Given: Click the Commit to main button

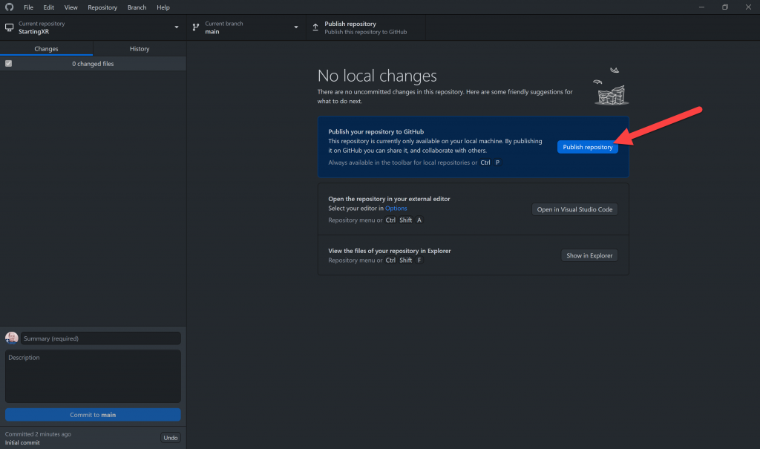Looking at the screenshot, I should (x=93, y=415).
